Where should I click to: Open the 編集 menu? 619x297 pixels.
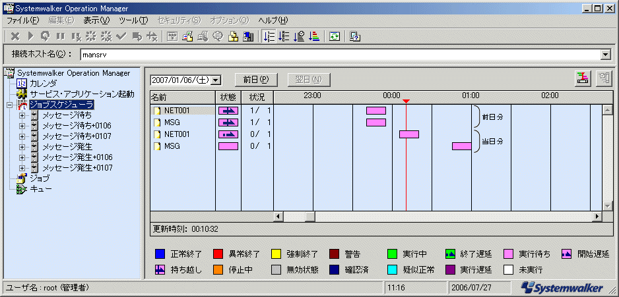tap(61, 20)
